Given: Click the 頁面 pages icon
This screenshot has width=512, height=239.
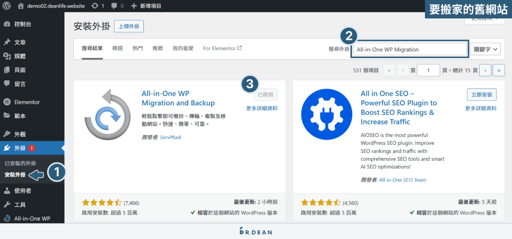Looking at the screenshot, I should 7,70.
